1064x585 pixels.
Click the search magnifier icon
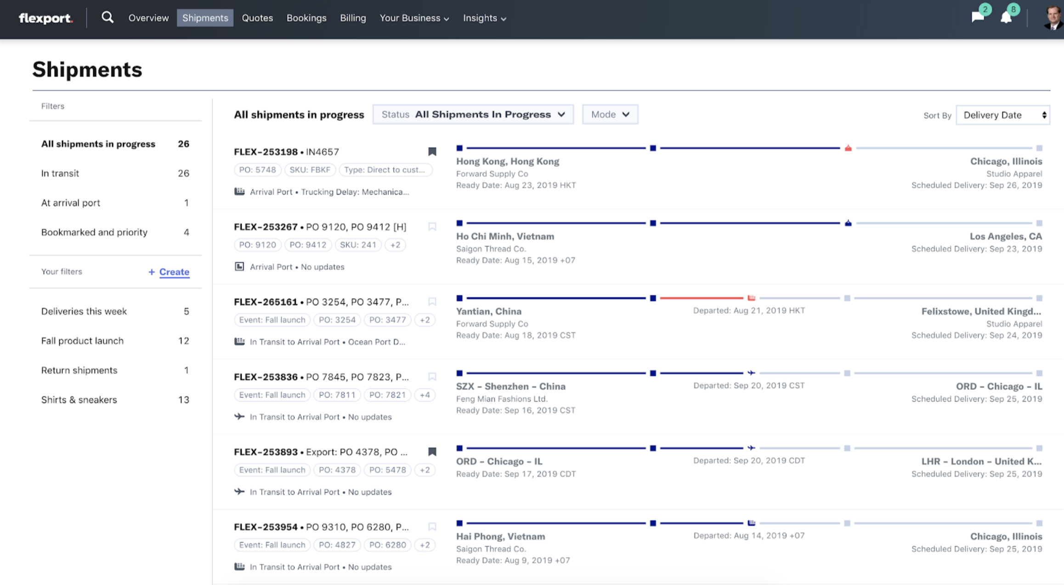point(107,17)
